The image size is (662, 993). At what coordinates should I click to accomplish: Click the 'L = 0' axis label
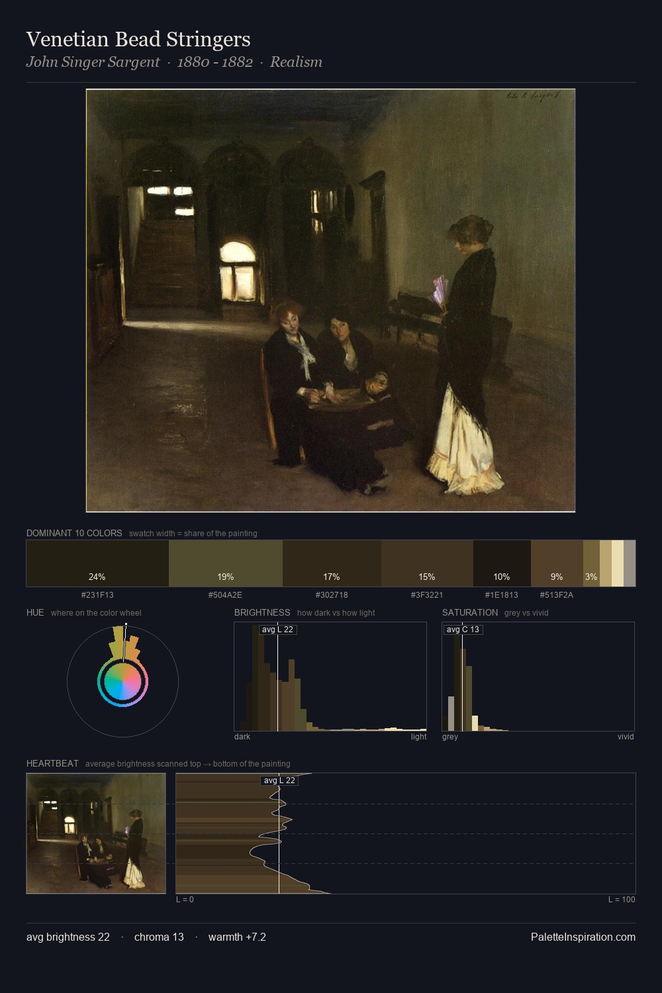pos(185,900)
